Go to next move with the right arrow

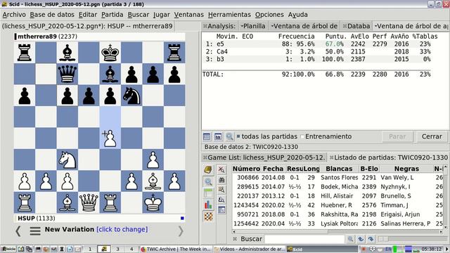(181, 231)
